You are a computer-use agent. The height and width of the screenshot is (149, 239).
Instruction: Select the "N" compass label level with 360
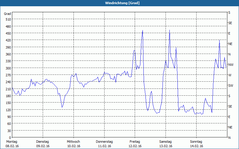[229, 54]
